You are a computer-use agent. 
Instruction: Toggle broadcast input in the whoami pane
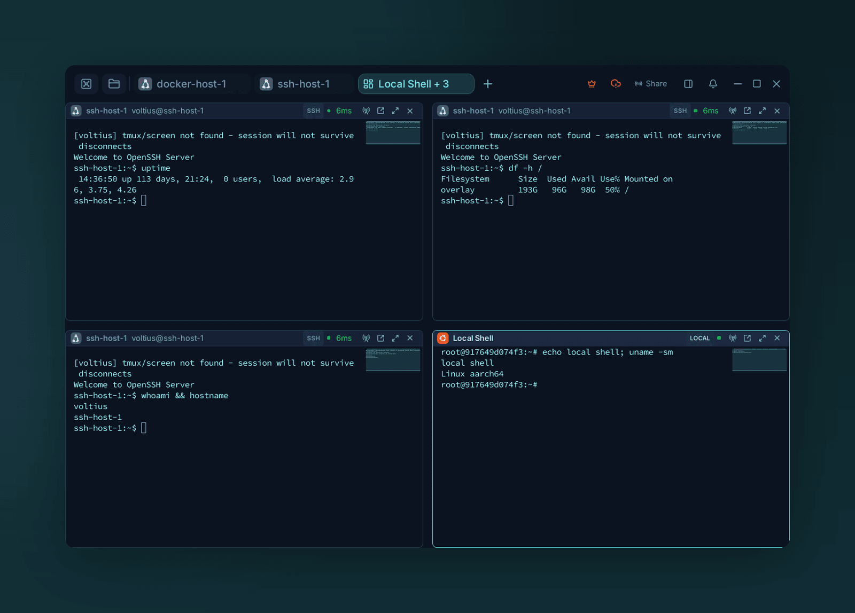pos(366,338)
